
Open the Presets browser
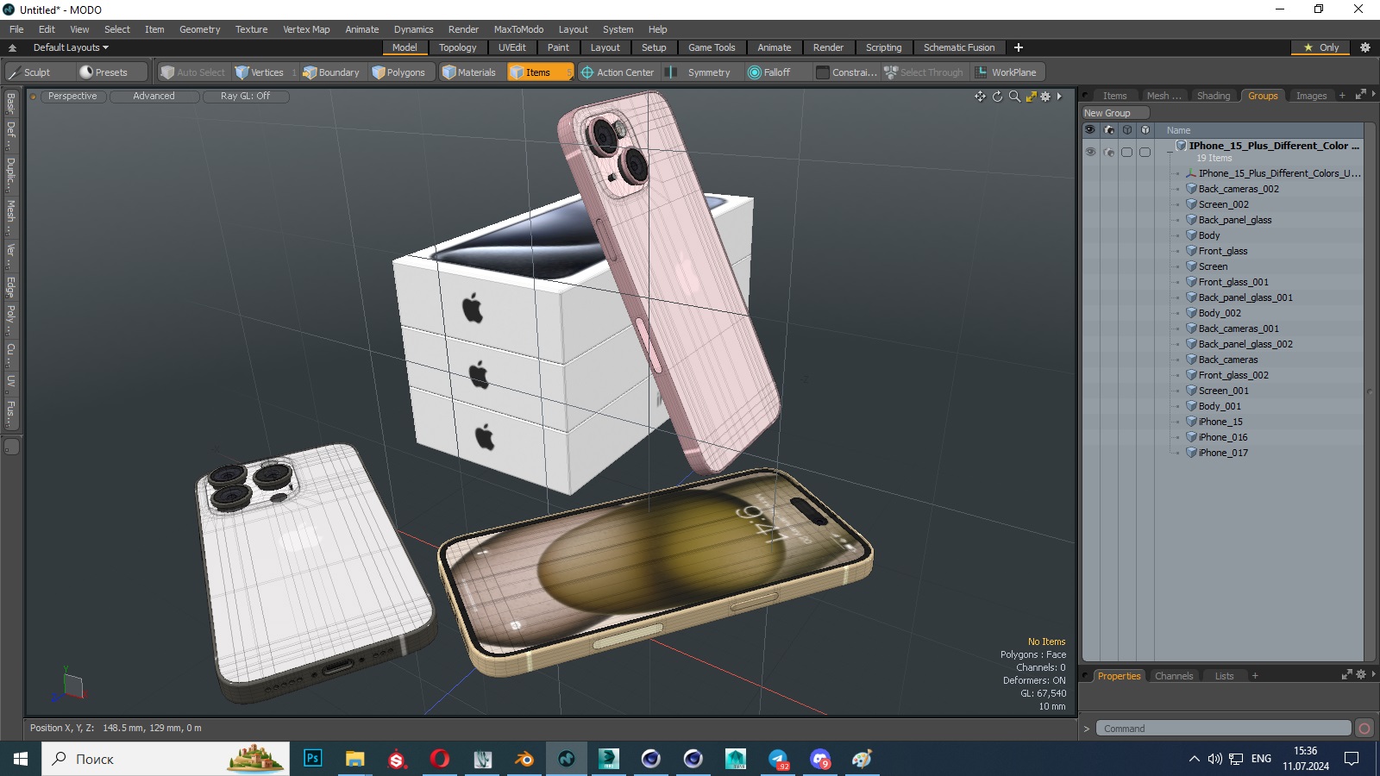point(103,72)
